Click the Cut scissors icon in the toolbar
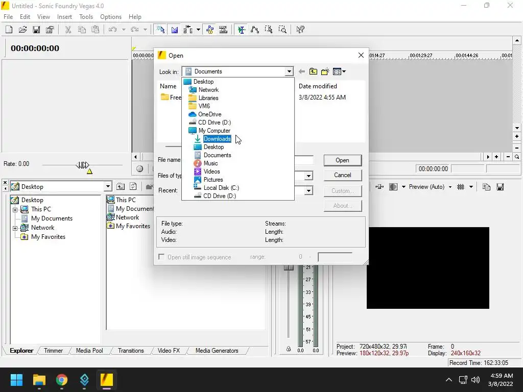The image size is (523, 392). pyautogui.click(x=68, y=30)
